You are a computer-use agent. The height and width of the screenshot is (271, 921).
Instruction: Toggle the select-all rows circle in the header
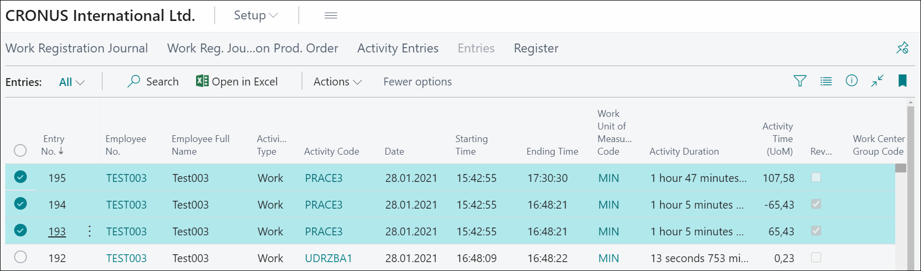[x=21, y=151]
